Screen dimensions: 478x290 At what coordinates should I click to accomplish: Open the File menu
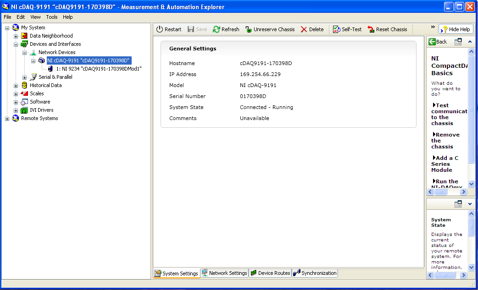tap(7, 17)
